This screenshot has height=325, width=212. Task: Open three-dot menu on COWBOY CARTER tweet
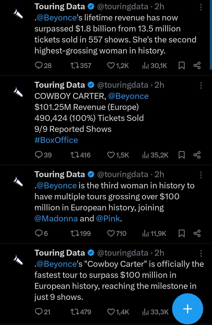click(x=201, y=86)
